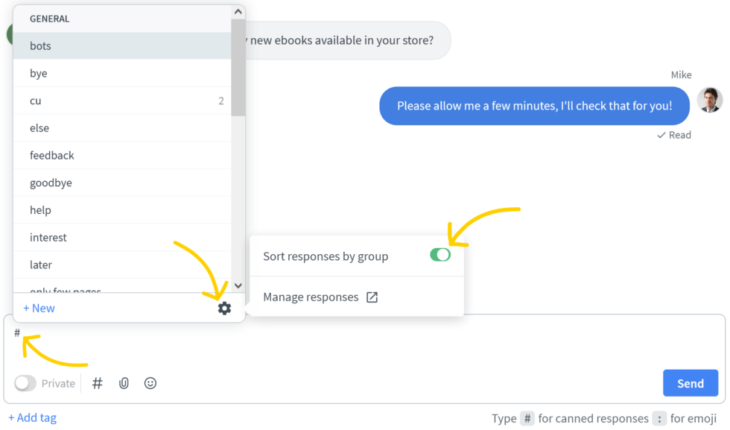Open the emoji picker

(150, 382)
